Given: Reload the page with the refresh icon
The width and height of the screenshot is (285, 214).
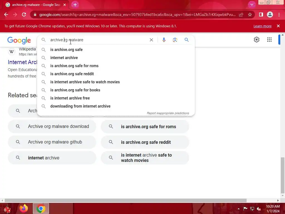Looking at the screenshot, I should coord(24,14).
